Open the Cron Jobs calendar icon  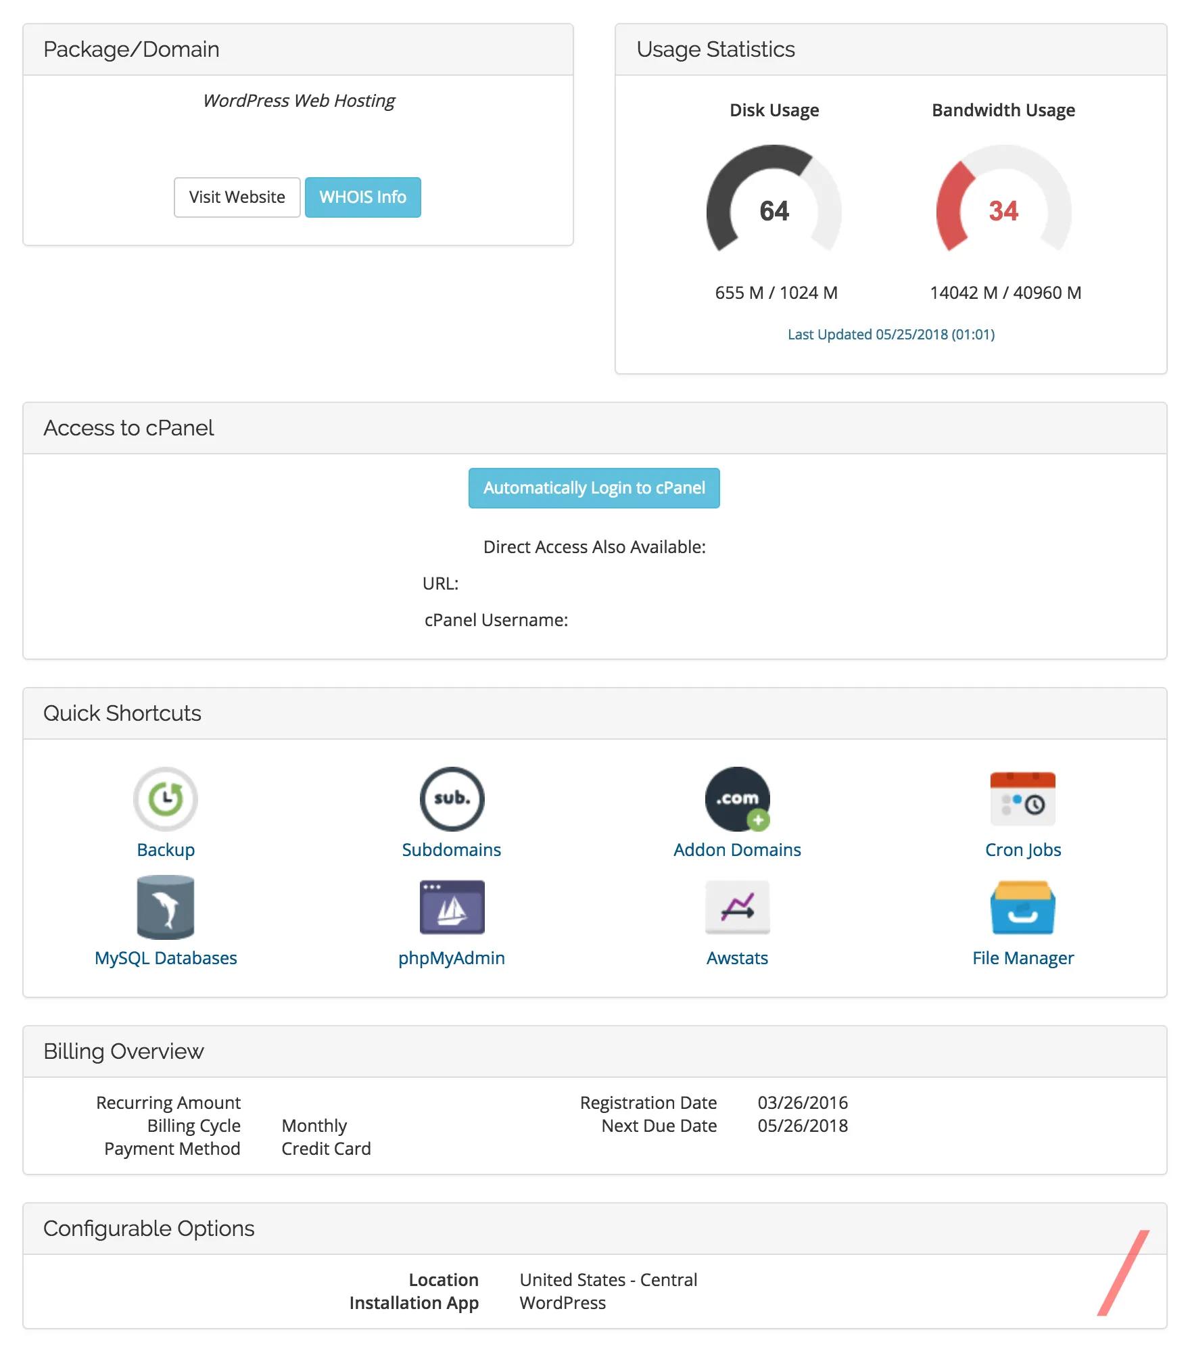click(x=1022, y=799)
